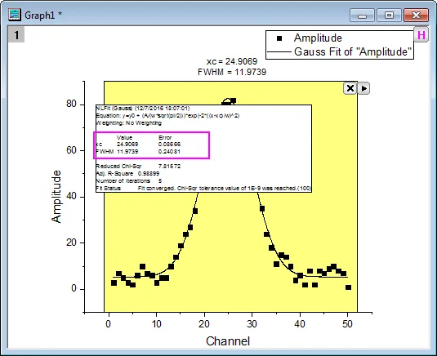Maximize the Graph1 window
Viewport: 437px width, 356px height.
tap(389, 15)
